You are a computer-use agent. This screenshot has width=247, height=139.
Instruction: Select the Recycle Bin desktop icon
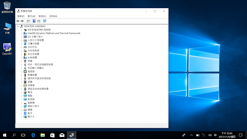click(x=7, y=7)
